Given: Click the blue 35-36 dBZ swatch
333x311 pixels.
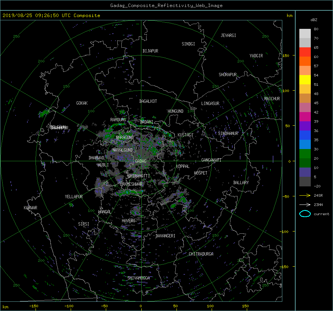Looking at the screenshot, I should (x=305, y=135).
